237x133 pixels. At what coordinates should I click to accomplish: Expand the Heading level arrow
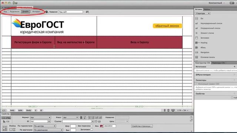(199, 43)
